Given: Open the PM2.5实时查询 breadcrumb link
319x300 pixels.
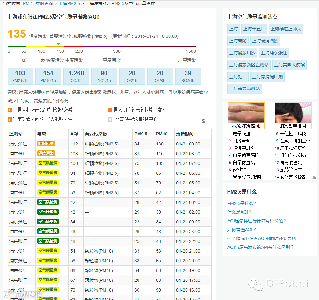Looking at the screenshot, I should tap(38, 3).
